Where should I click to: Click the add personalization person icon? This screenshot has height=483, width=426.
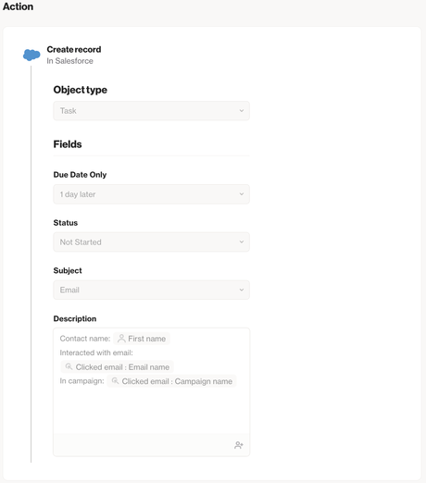(239, 445)
